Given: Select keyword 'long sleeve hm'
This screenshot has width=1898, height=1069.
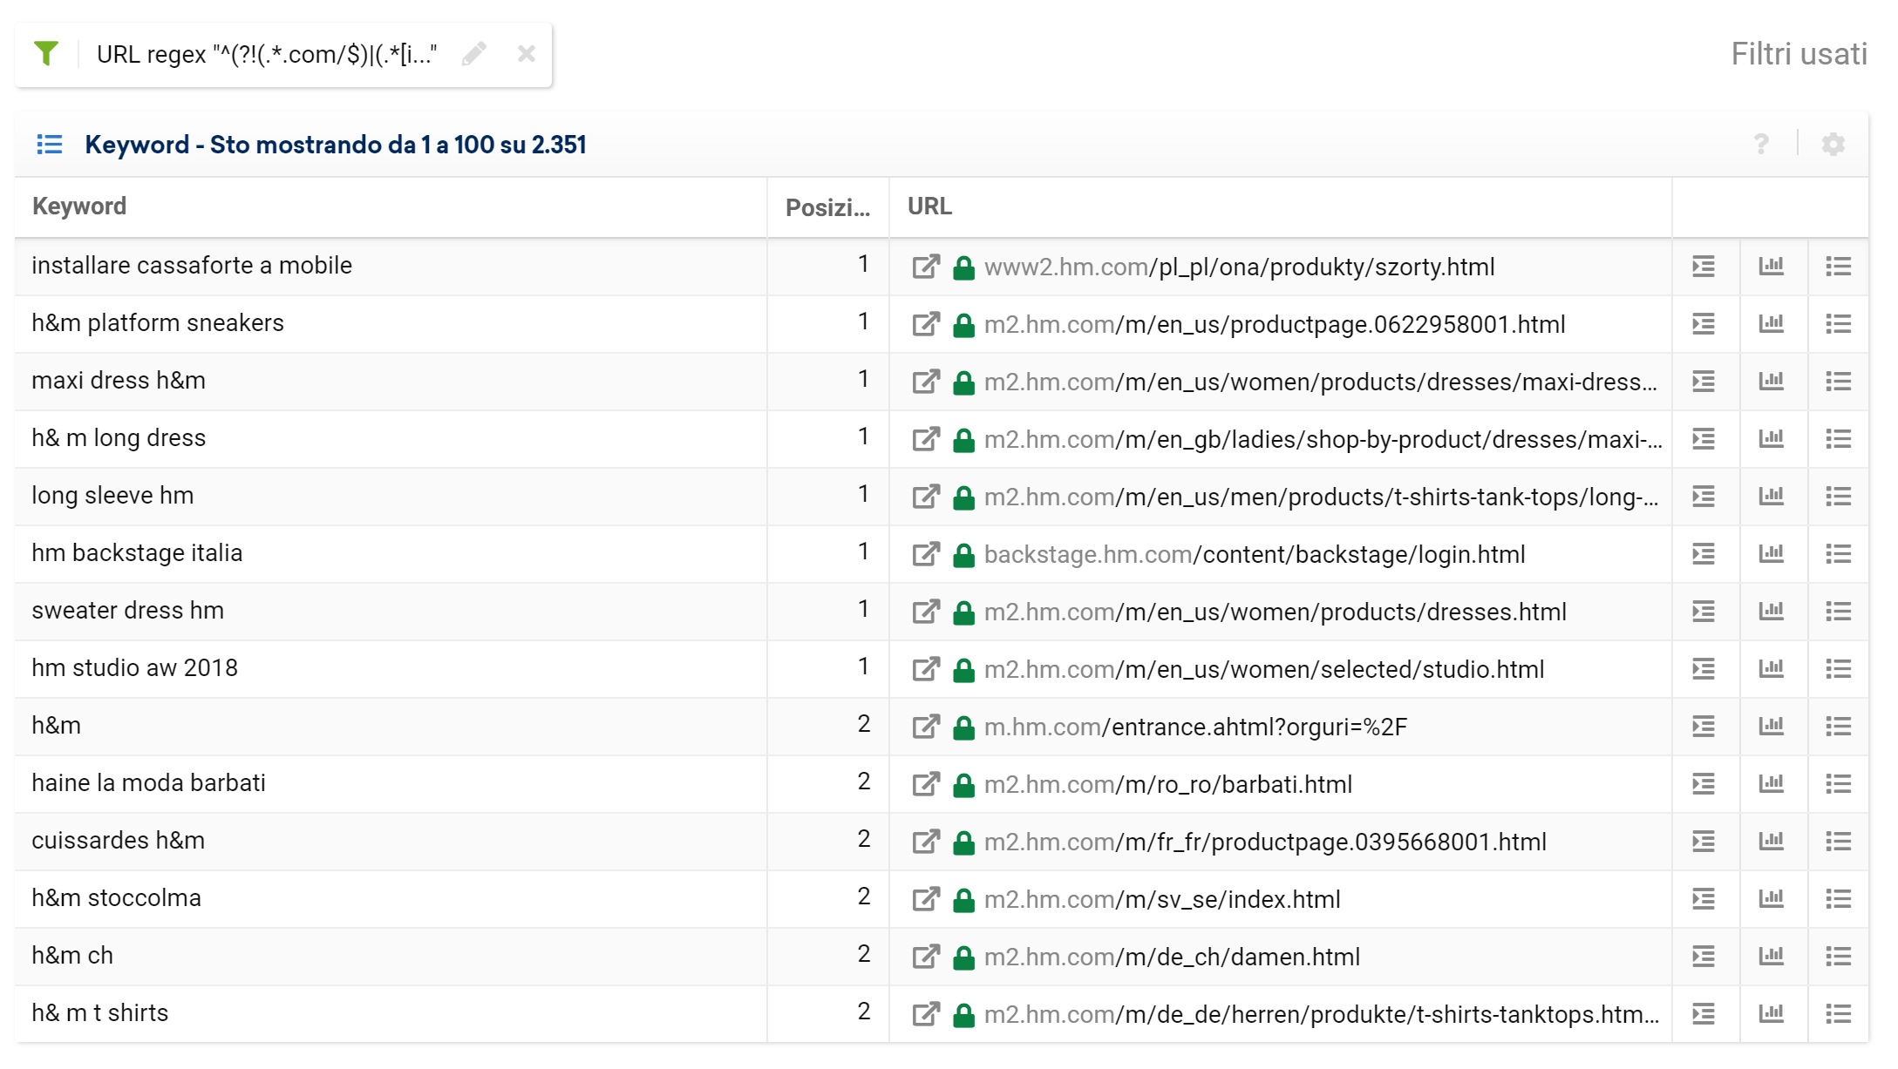Looking at the screenshot, I should click(x=112, y=496).
